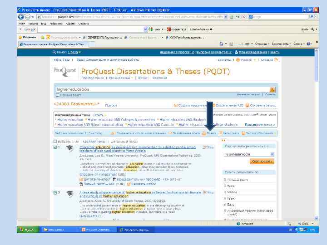Click the Print (Печать) icon in results toolbar
Screen dimensions: 327x245
204,133
